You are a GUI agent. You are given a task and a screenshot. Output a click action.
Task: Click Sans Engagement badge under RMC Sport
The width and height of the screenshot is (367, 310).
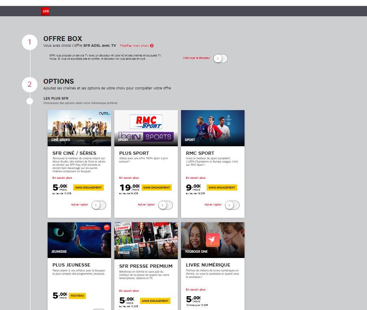pyautogui.click(x=222, y=188)
